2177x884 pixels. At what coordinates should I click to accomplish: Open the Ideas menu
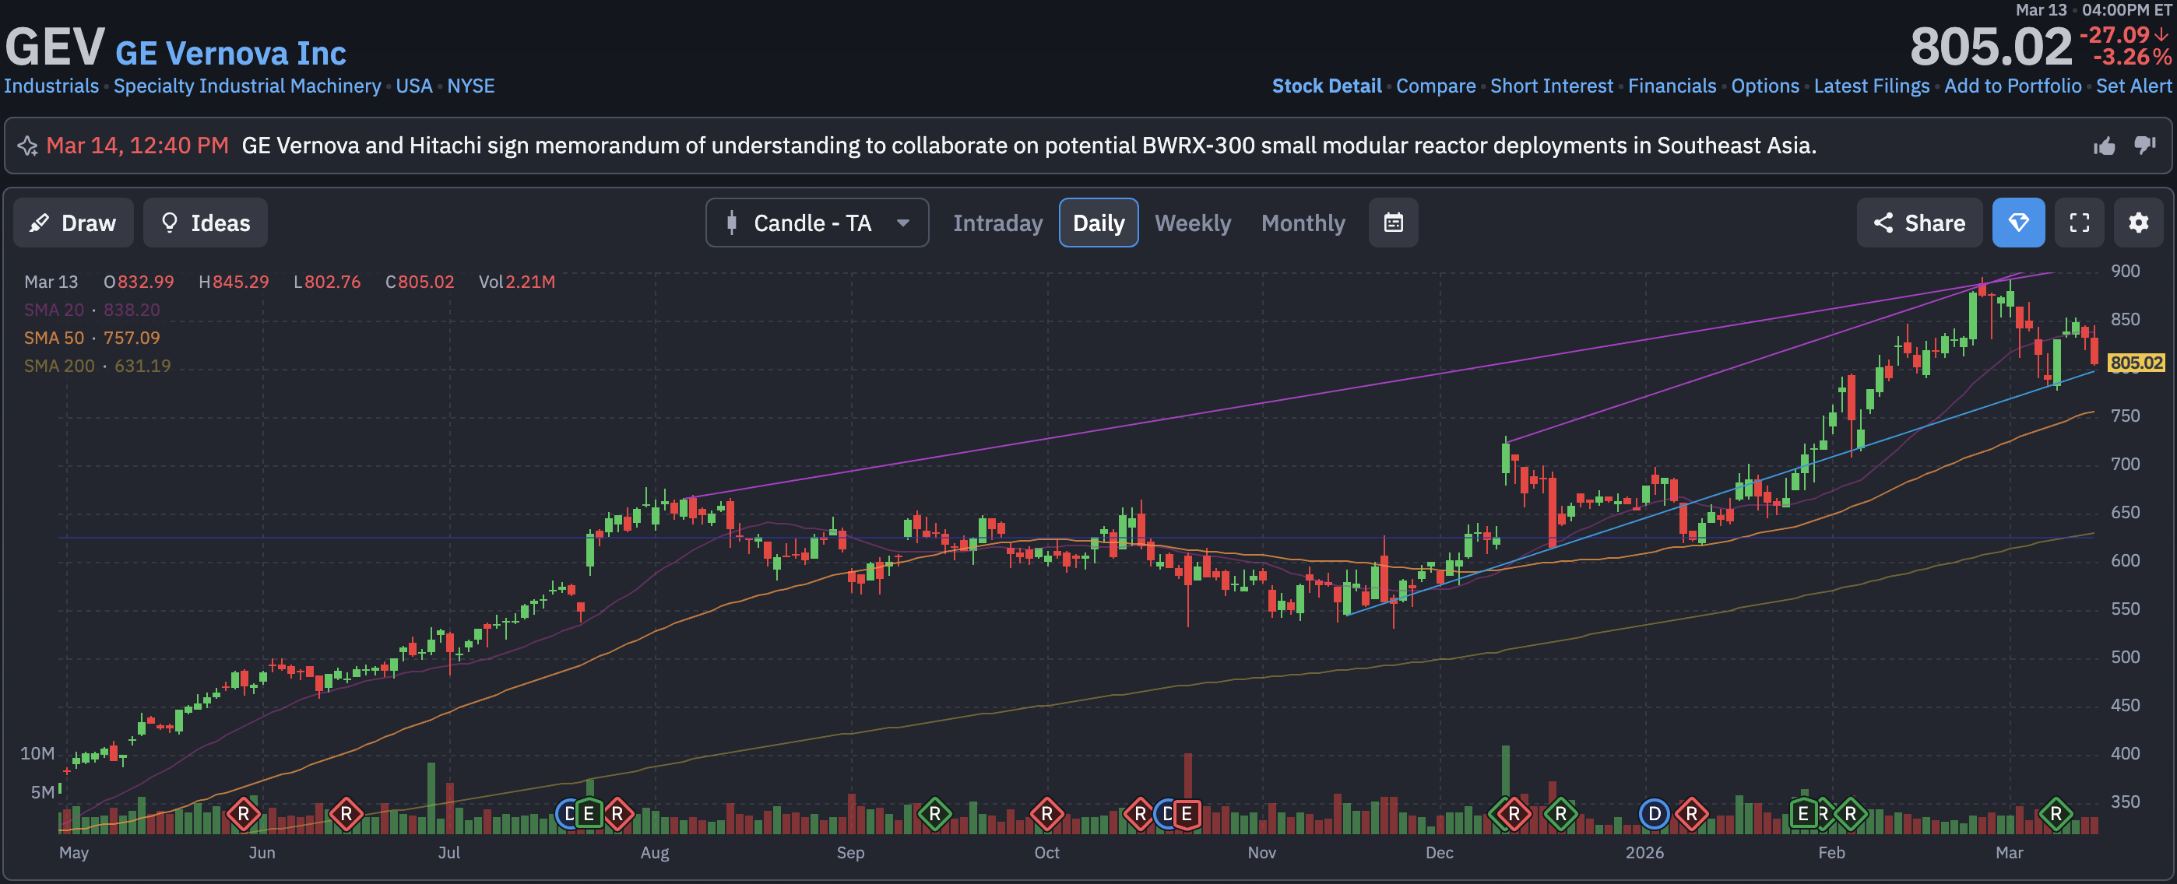click(206, 223)
